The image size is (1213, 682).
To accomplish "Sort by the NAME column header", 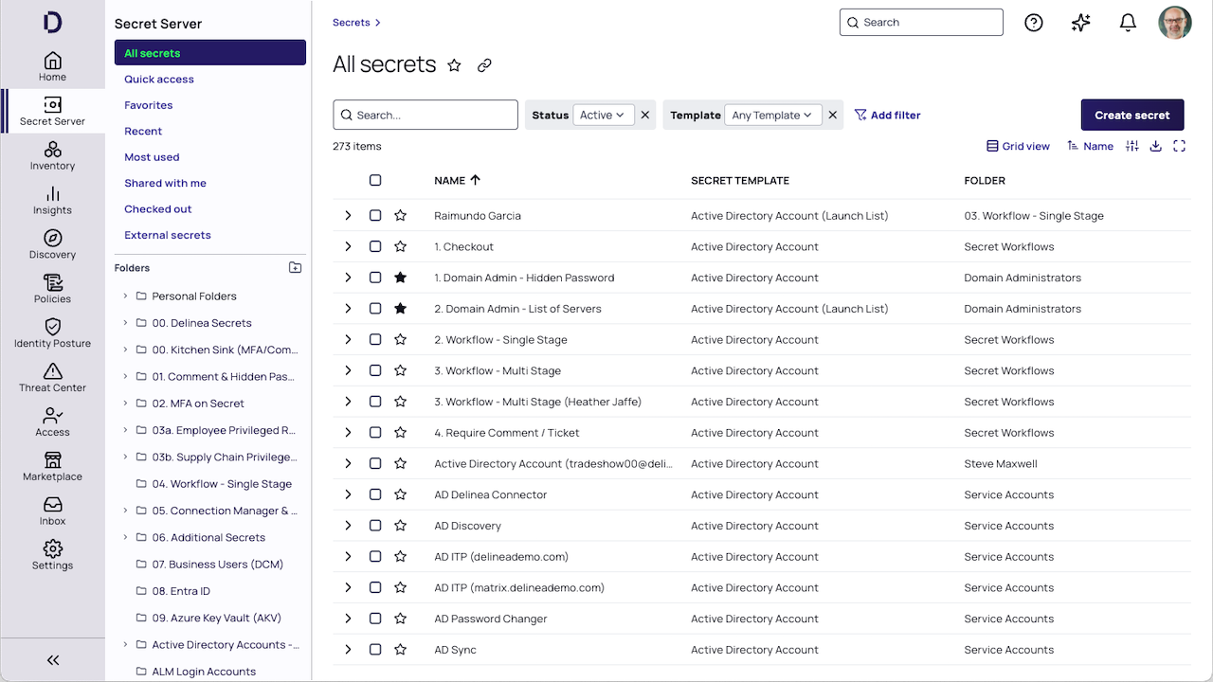I will point(458,180).
